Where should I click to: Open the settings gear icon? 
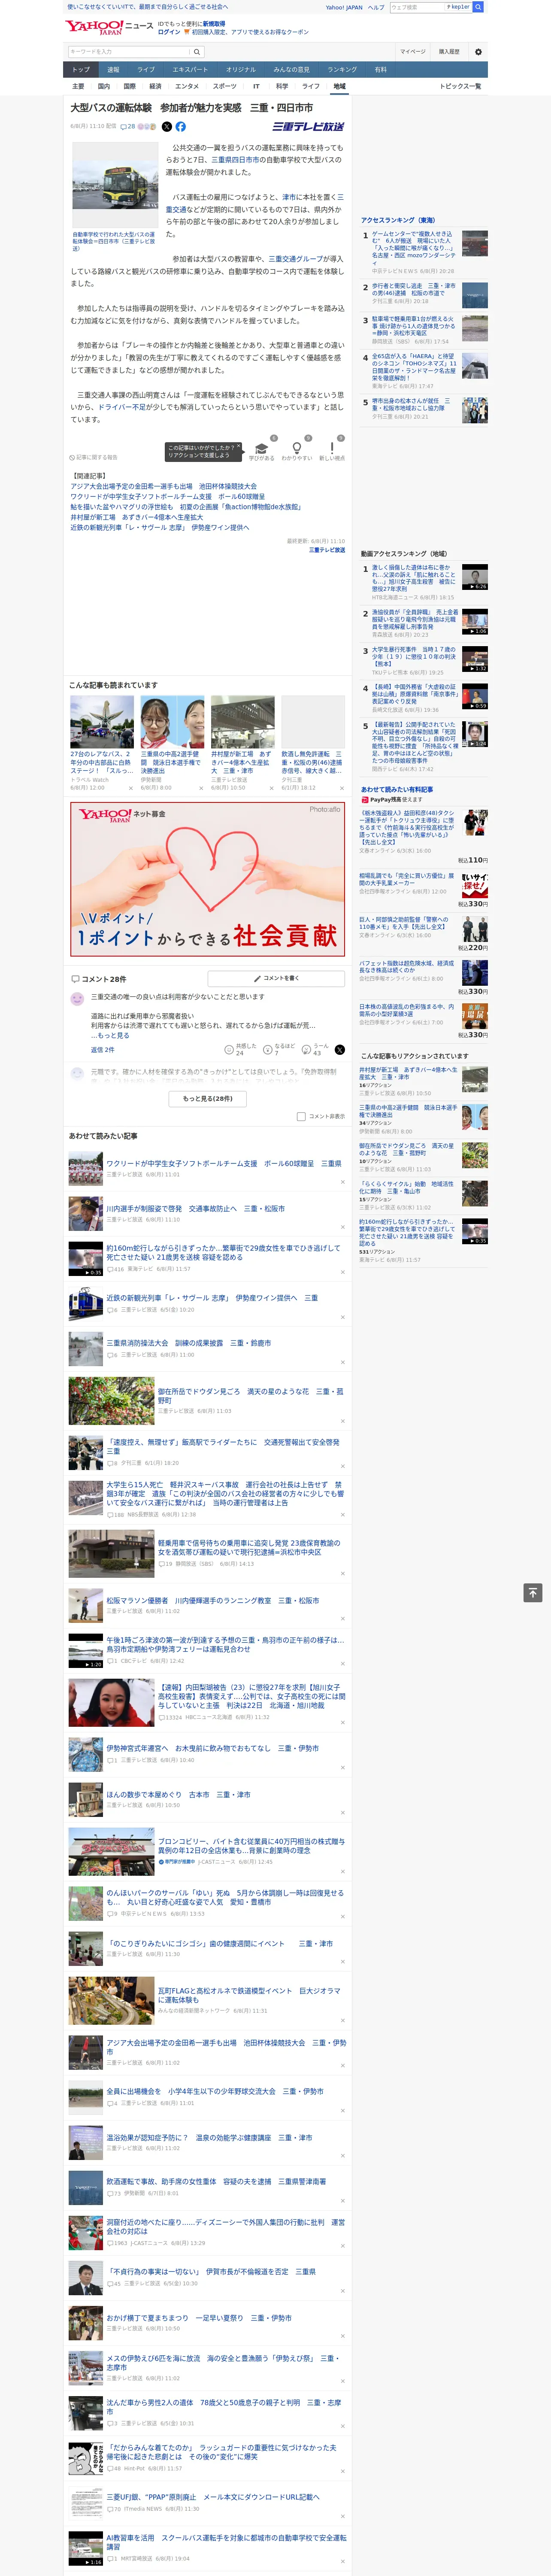tap(478, 51)
